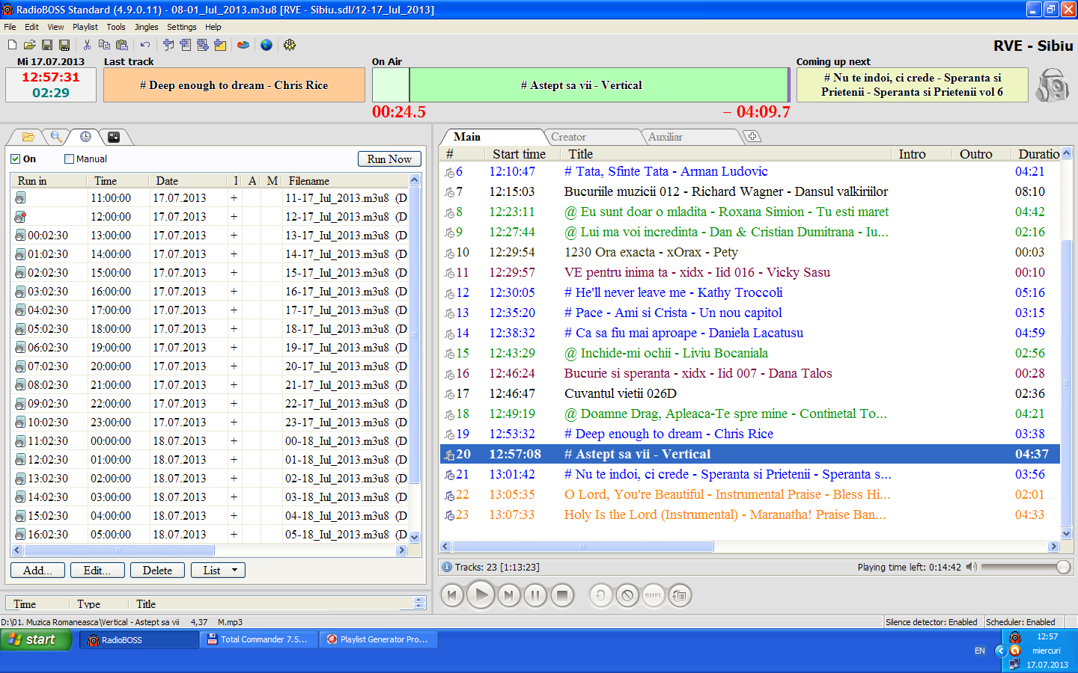
Task: Adjust the volume slider knob
Action: [x=1063, y=568]
